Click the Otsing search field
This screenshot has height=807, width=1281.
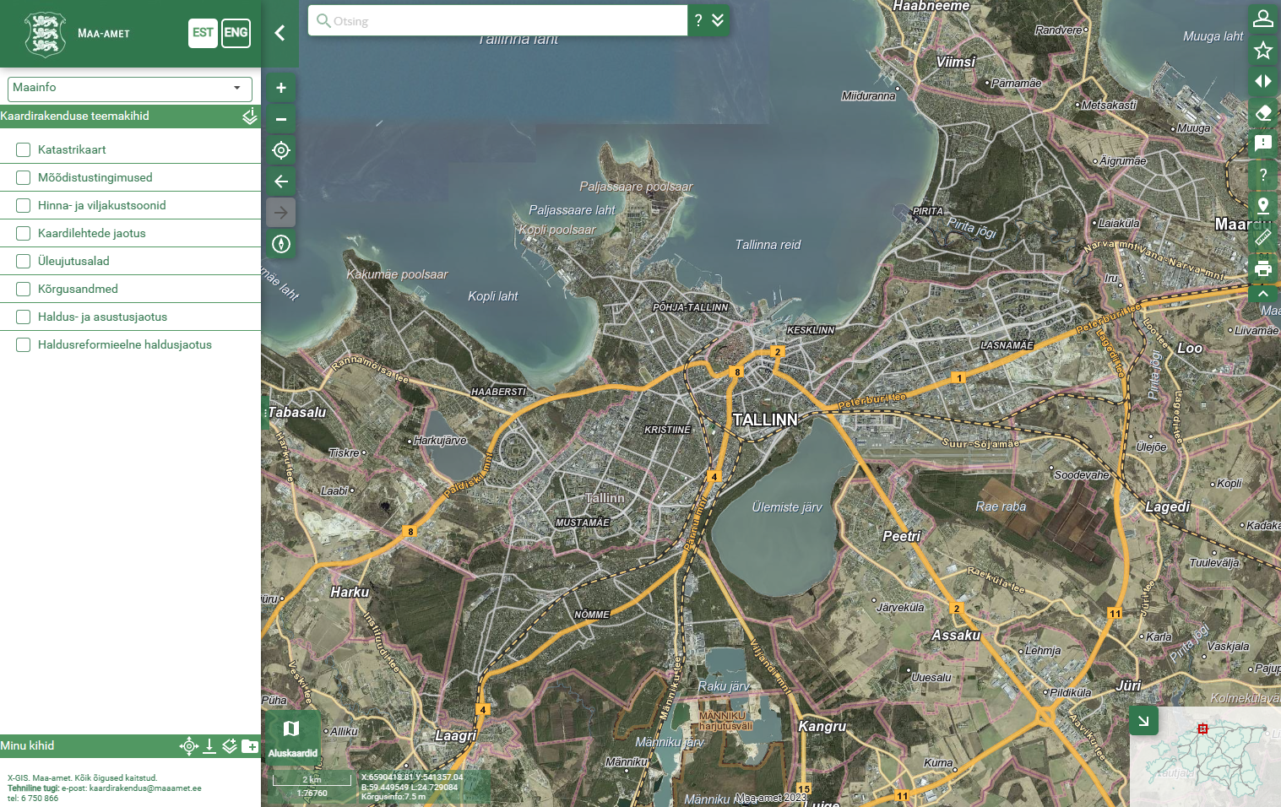click(498, 20)
